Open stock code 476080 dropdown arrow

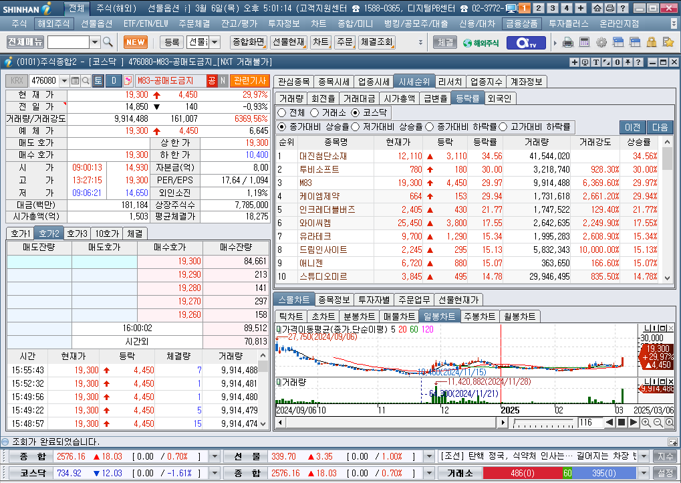[64, 80]
